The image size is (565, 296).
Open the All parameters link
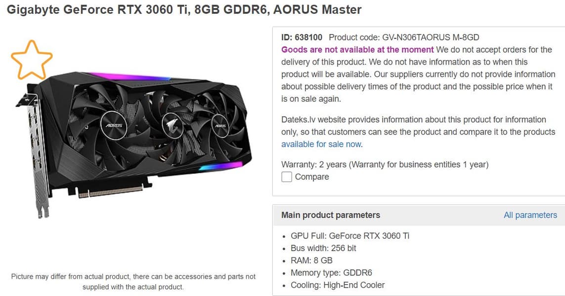pyautogui.click(x=530, y=215)
